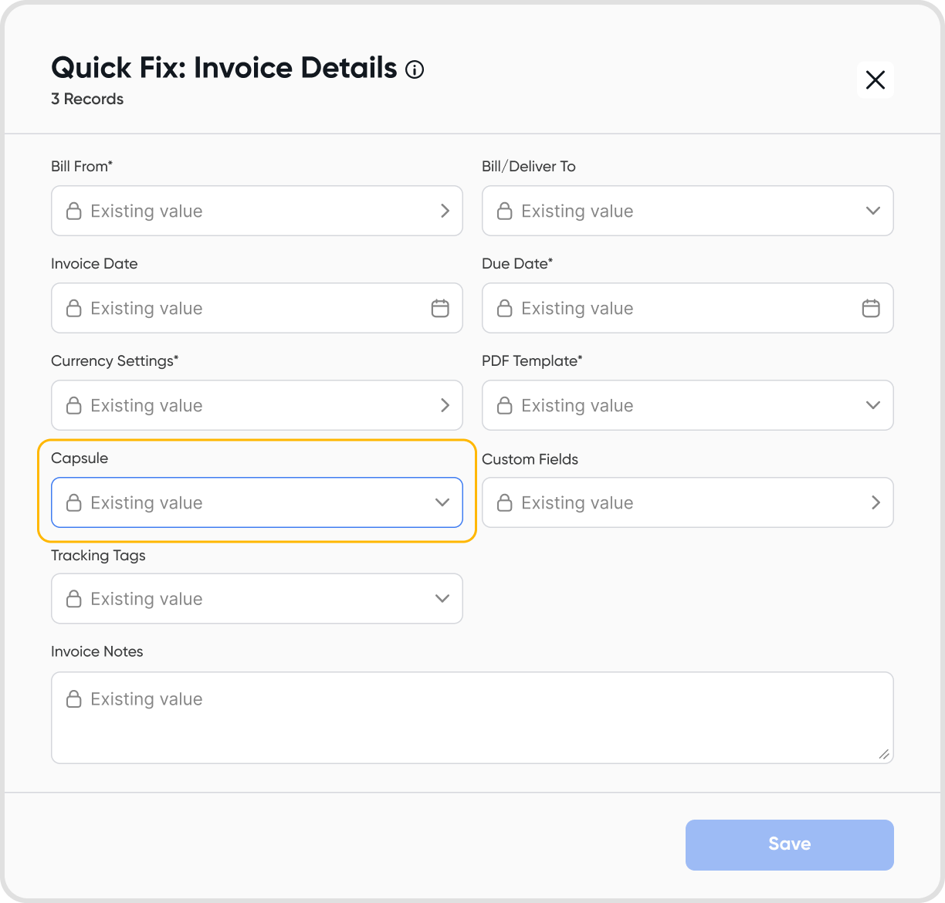The image size is (945, 903).
Task: Open Currency Settings chevron arrow
Action: coord(445,405)
